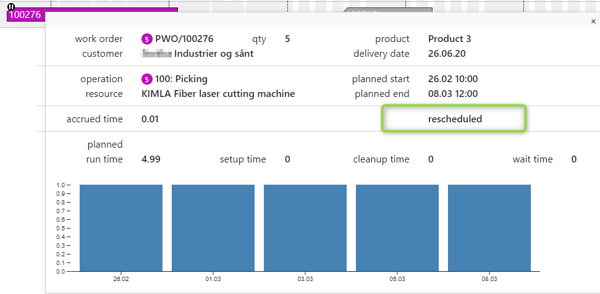Click the chart bar for 01.03
The image size is (600, 294).
213,227
